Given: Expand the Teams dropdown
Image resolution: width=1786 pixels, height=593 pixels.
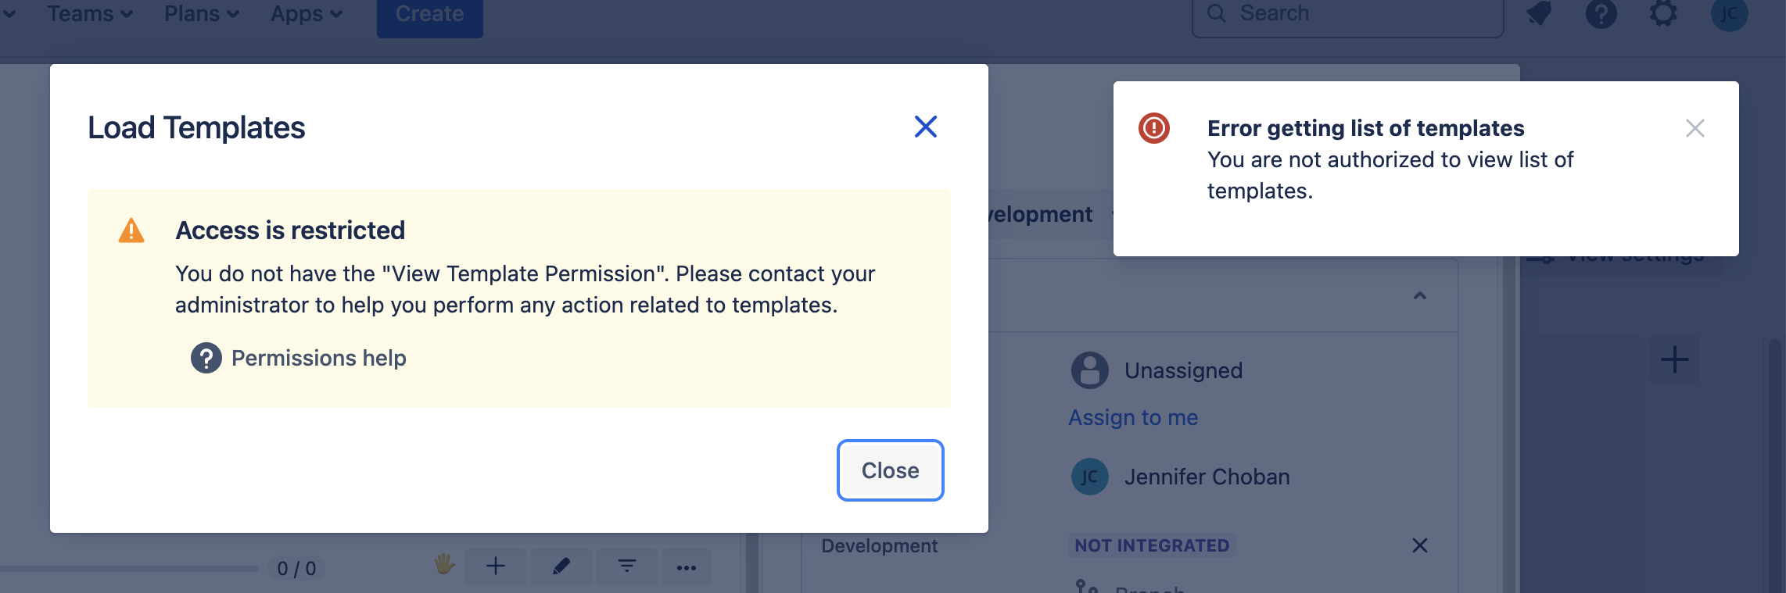Looking at the screenshot, I should (x=88, y=13).
